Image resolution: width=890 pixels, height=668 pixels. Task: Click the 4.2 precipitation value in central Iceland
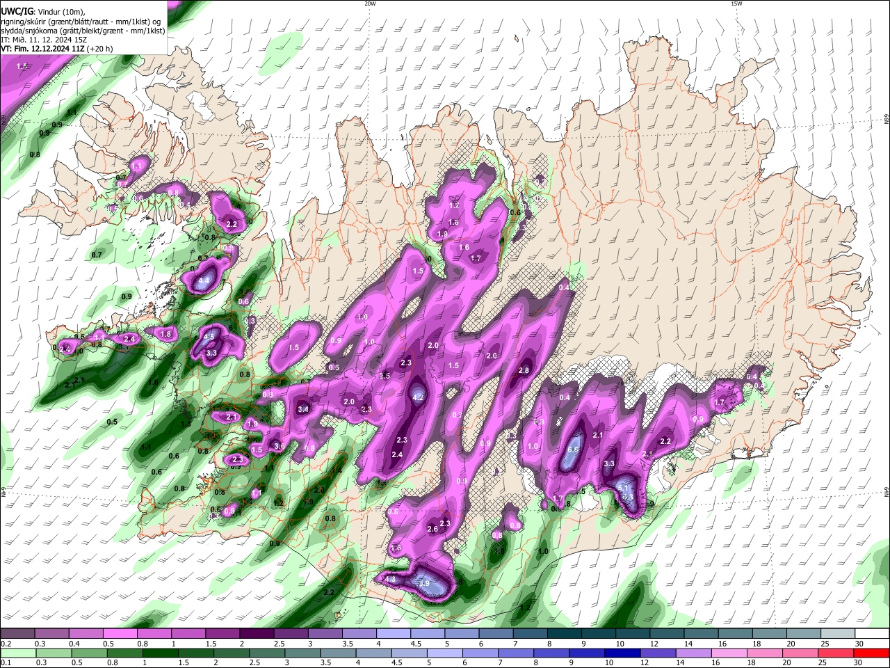coord(419,397)
